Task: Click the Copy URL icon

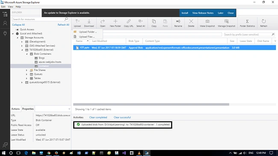Action: [x=129, y=23]
